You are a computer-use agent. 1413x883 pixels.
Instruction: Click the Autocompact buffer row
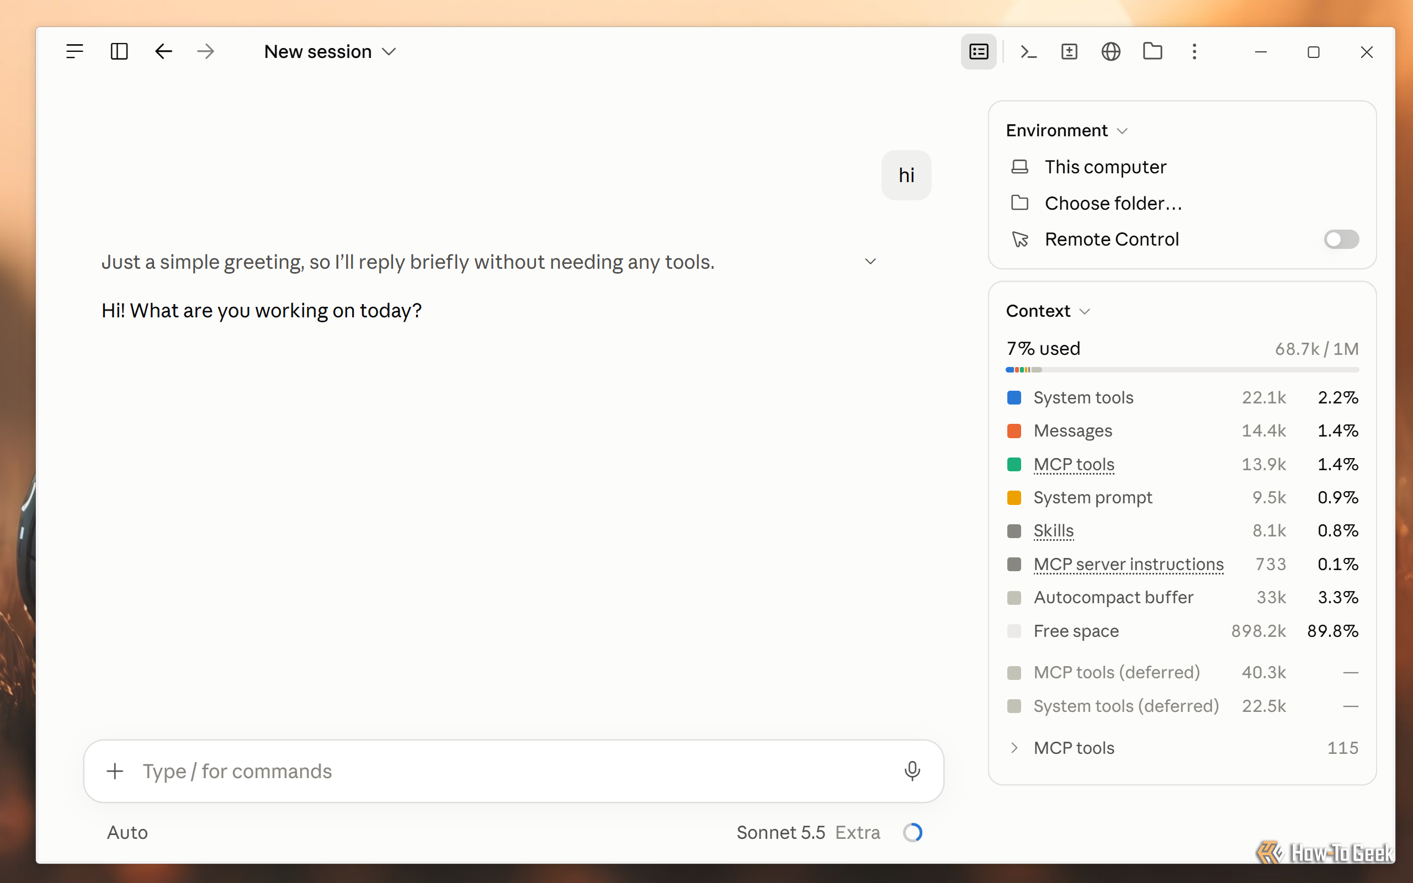(1182, 598)
